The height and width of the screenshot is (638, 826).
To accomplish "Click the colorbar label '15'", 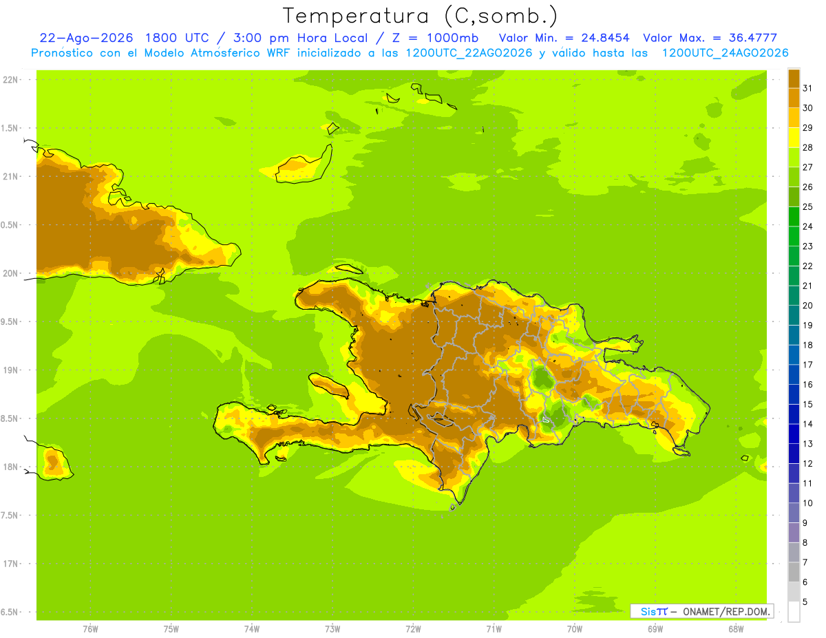I will [808, 405].
